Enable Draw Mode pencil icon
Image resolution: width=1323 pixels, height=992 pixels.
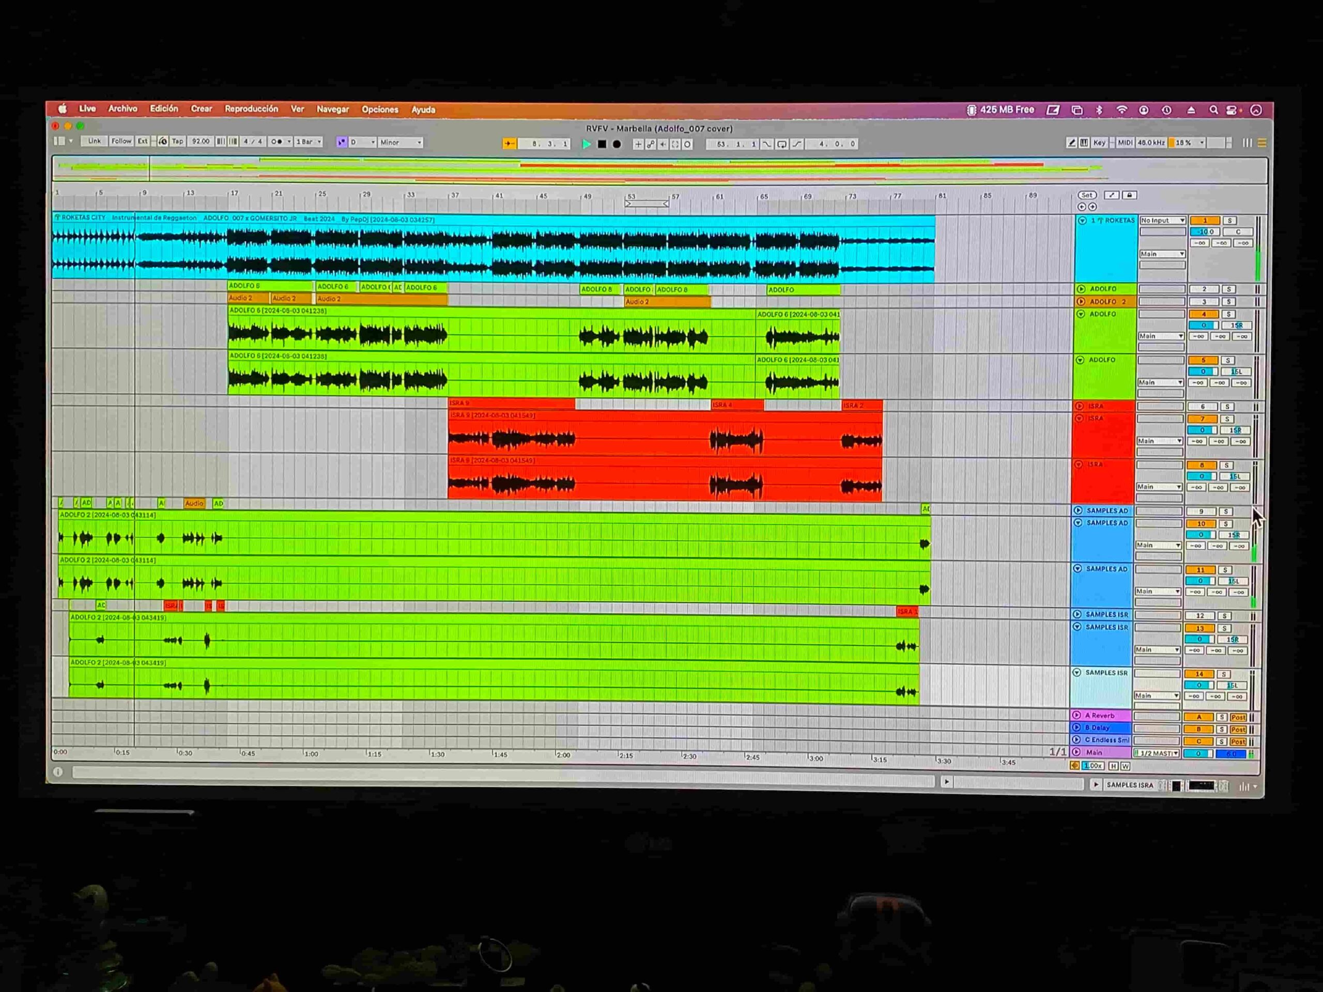click(1071, 143)
